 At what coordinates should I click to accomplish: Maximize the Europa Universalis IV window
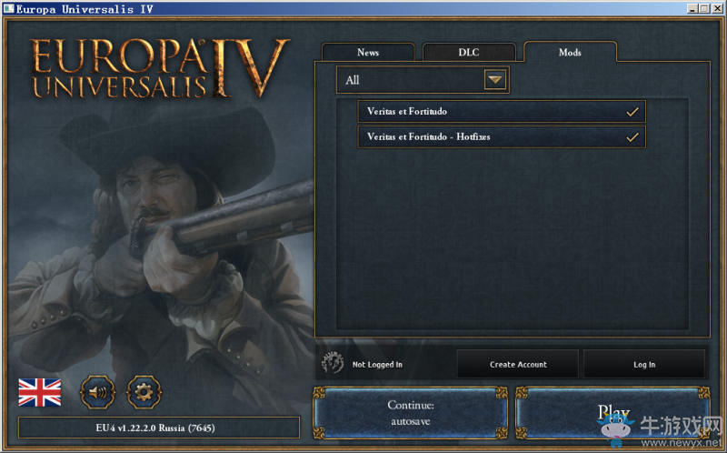(x=705, y=8)
